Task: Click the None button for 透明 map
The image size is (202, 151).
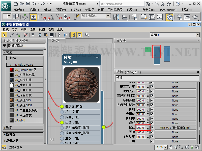Action: click(x=175, y=123)
